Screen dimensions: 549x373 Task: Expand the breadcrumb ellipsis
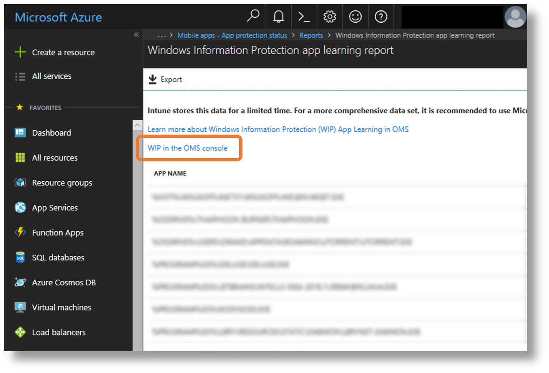click(x=162, y=36)
